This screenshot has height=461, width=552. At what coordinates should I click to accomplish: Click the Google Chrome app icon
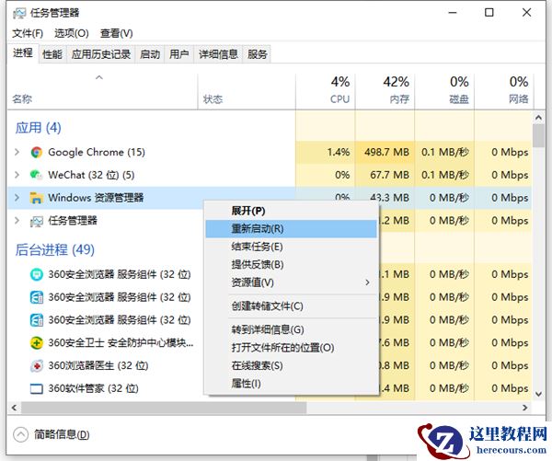point(37,152)
